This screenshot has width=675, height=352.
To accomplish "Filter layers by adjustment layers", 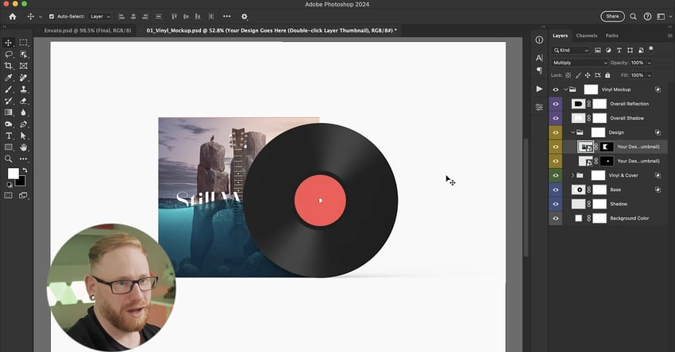I will point(608,50).
